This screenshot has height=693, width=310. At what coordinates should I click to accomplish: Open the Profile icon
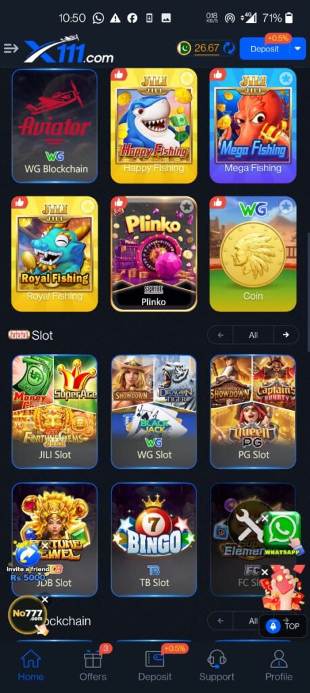click(x=279, y=659)
